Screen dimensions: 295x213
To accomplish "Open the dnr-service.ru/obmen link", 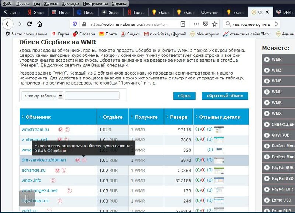I will click(44, 160).
